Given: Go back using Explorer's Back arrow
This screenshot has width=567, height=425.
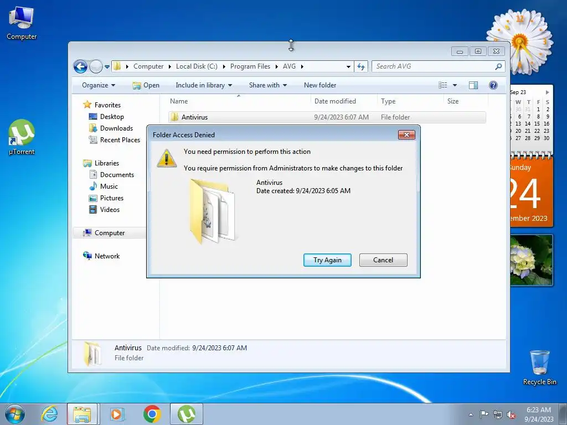Looking at the screenshot, I should (80, 66).
